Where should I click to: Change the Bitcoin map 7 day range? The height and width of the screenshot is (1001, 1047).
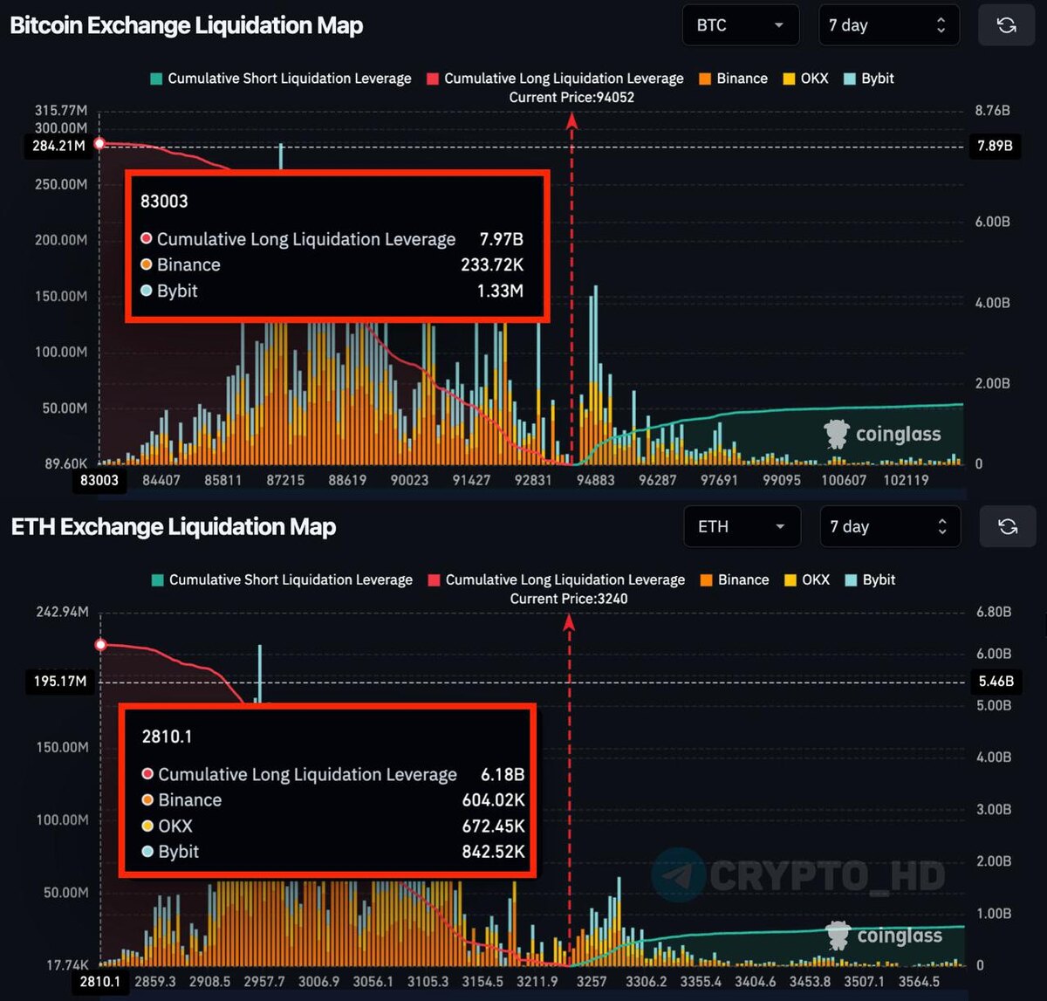tap(888, 25)
